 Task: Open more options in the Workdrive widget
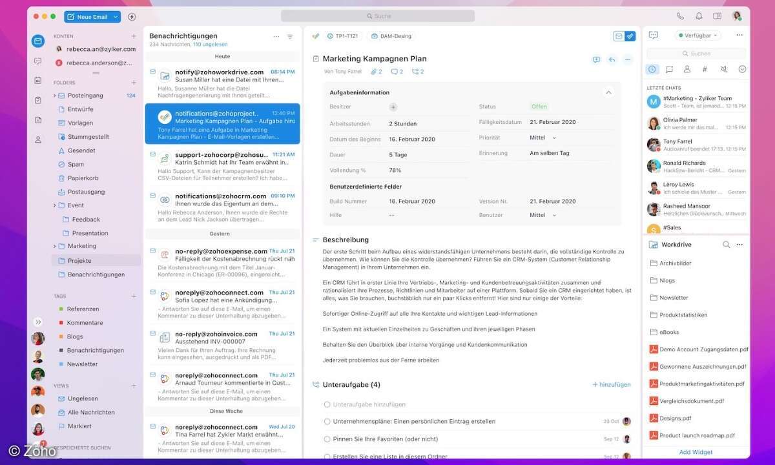click(739, 245)
